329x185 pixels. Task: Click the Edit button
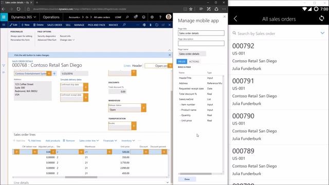13,25
